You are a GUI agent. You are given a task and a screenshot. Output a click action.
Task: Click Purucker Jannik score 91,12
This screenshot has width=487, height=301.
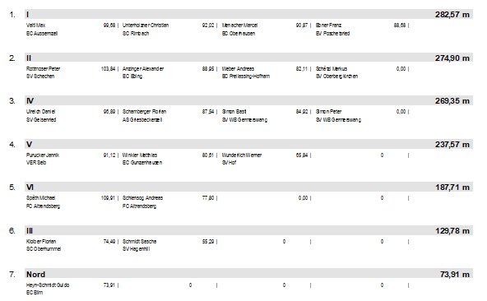tap(109, 155)
